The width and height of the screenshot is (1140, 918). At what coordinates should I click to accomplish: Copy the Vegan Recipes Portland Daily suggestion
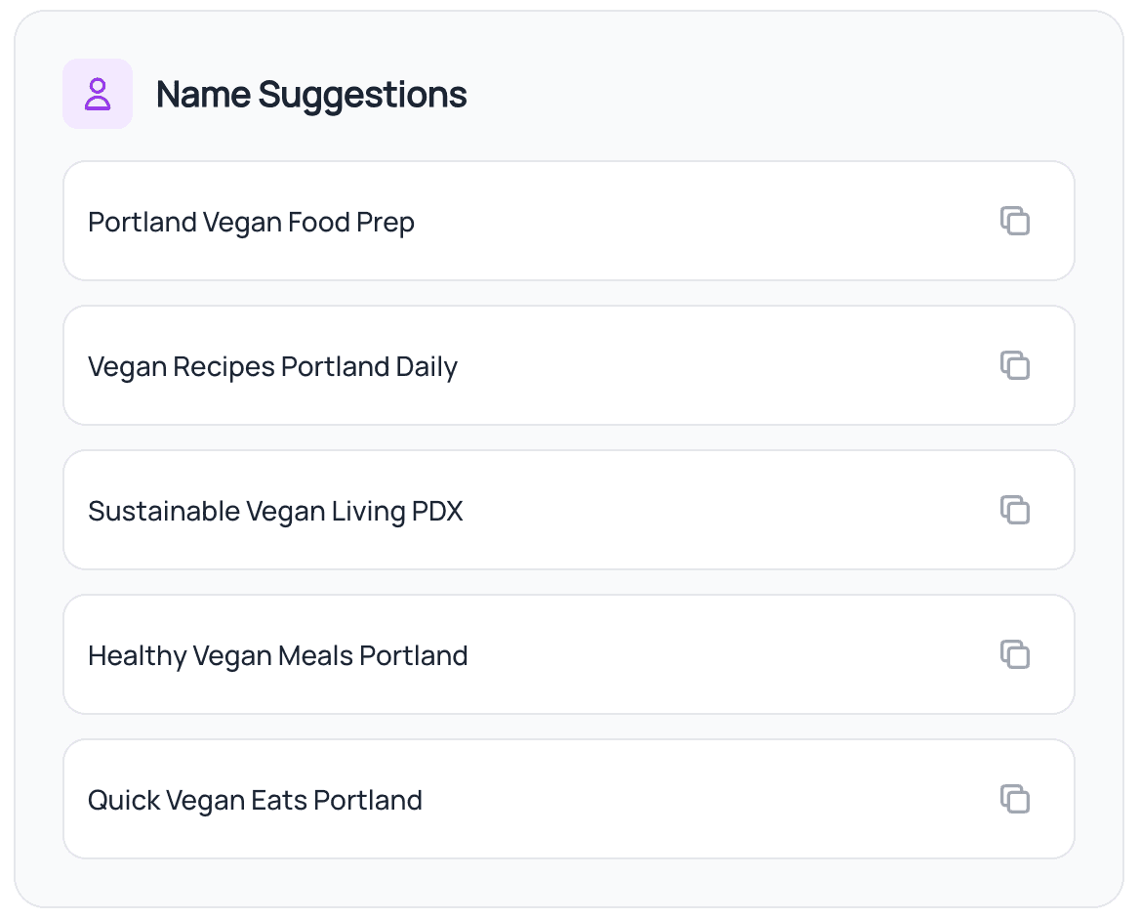1015,366
